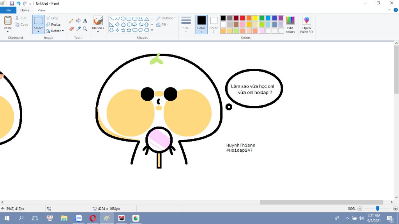399x224 pixels.
Task: Toggle Color 2 as active color
Action: pos(214,24)
